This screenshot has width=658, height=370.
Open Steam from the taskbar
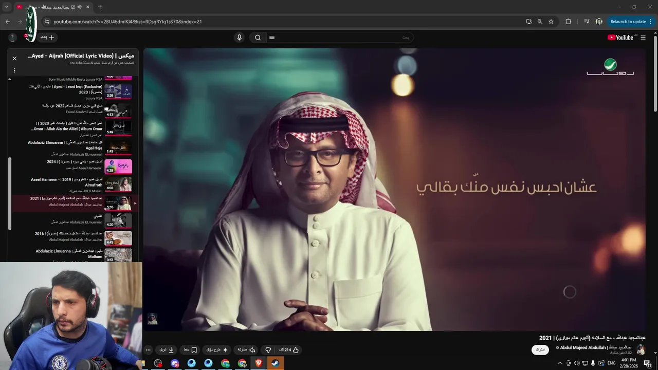[x=276, y=363]
